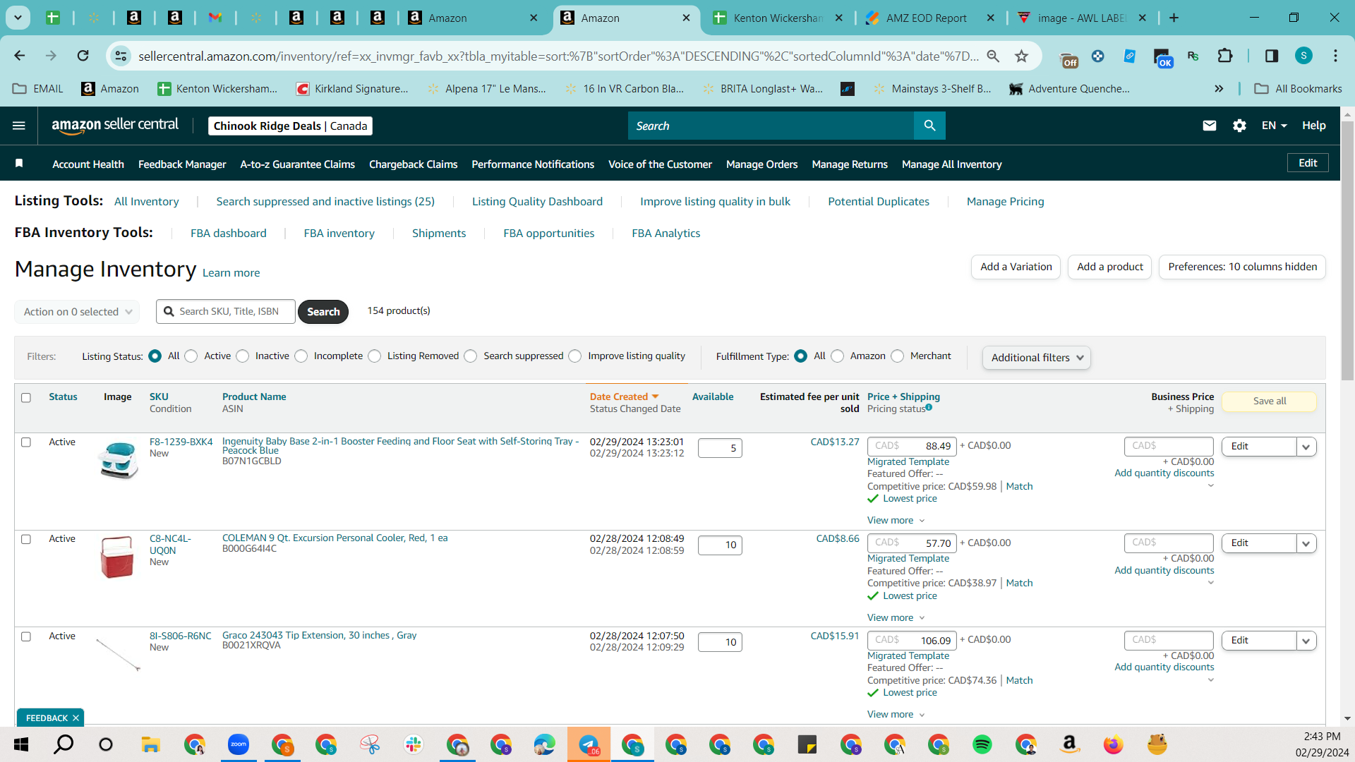Select the Listing Removed status radio
Screen dimensions: 1355x762
(x=375, y=356)
